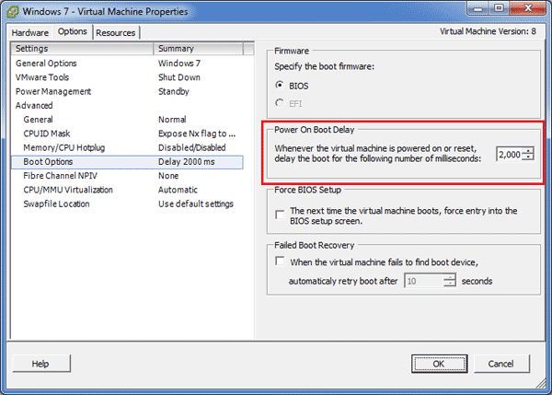
Task: Decrease boot delay with down arrow
Action: coord(528,157)
